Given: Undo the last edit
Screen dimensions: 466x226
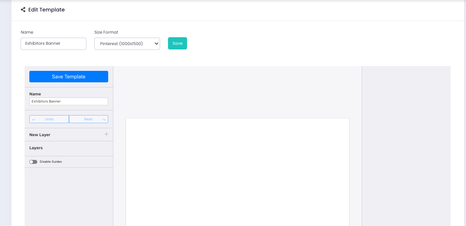Looking at the screenshot, I should pos(49,119).
